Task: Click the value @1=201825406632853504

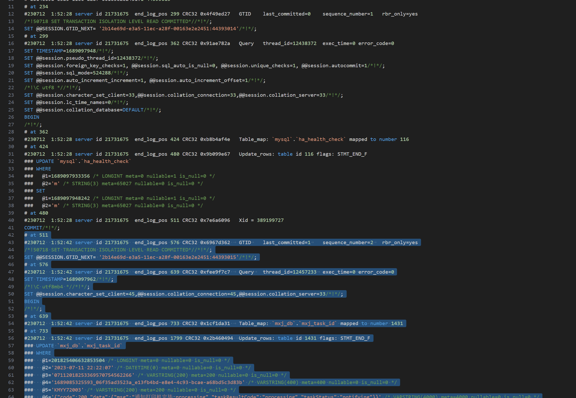Action: [x=73, y=361]
